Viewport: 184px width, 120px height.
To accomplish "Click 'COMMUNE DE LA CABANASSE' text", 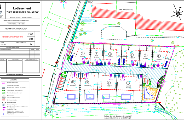I will [x=16, y=24].
